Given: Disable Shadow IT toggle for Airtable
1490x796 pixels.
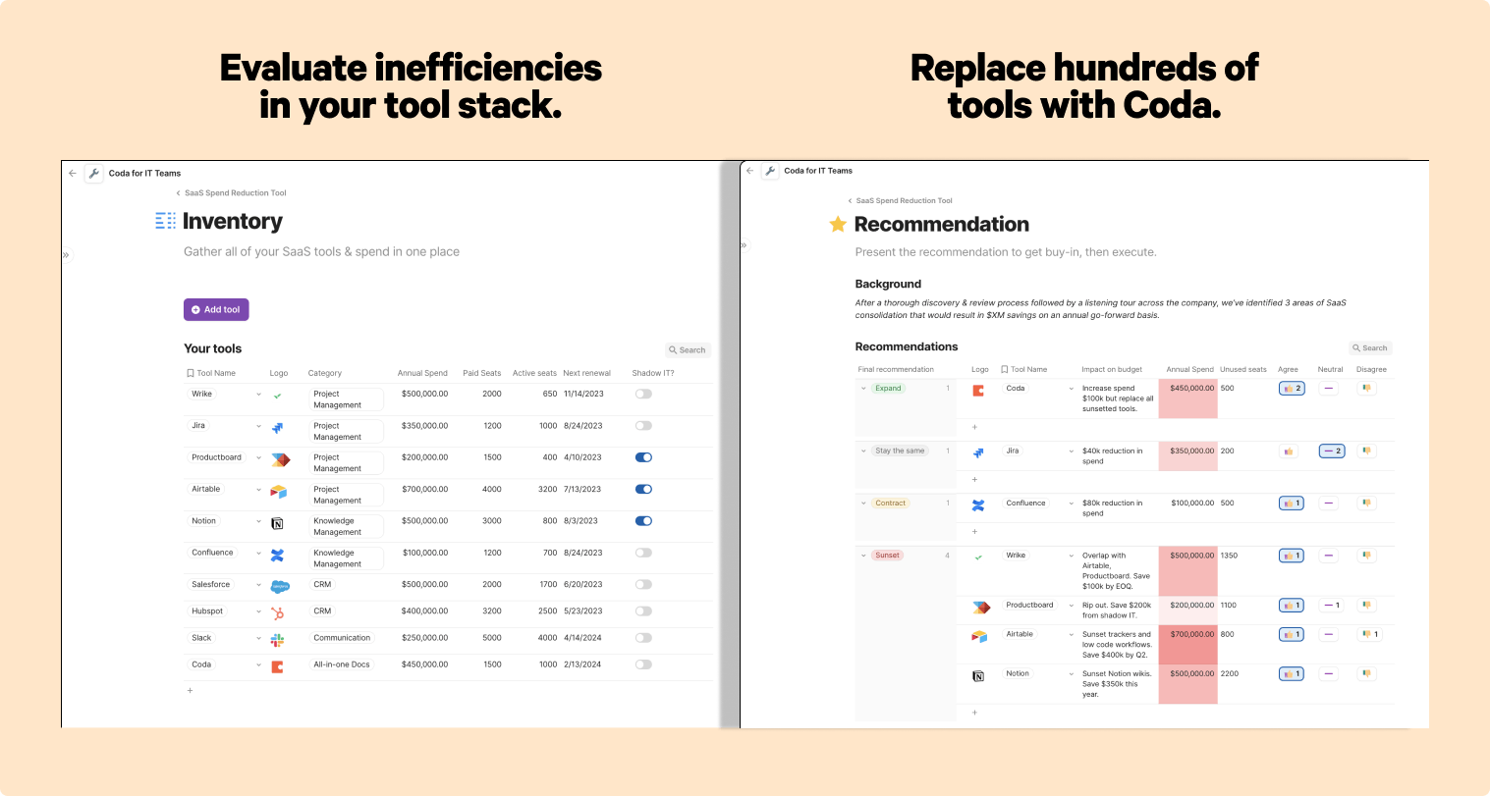Looking at the screenshot, I should 643,489.
